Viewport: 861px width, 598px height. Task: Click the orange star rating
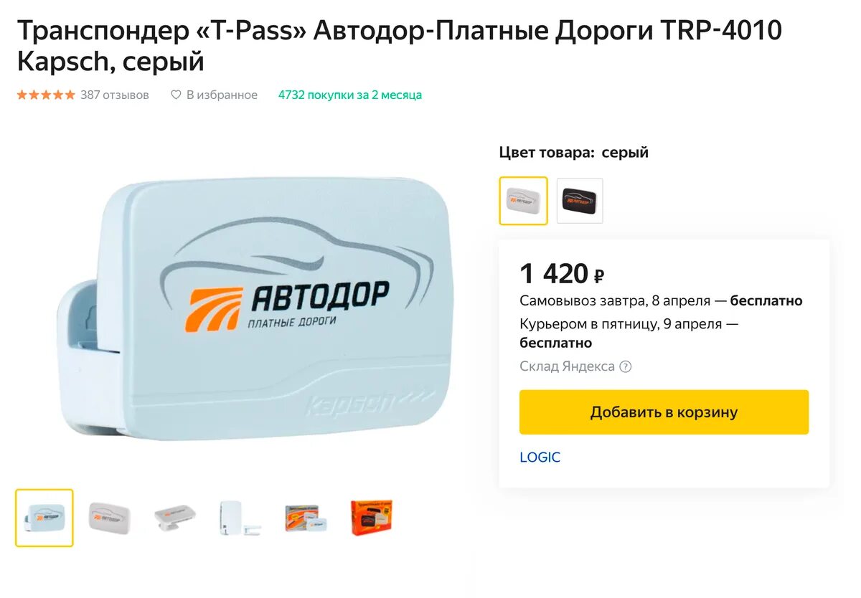click(x=46, y=95)
